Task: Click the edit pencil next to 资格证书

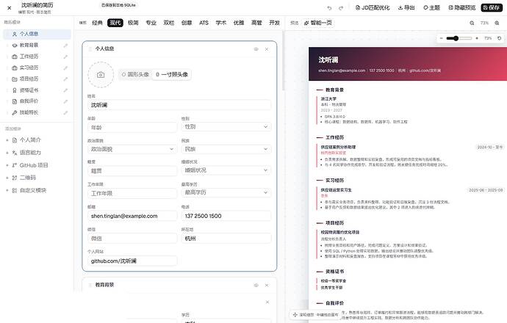Action: tap(65, 90)
